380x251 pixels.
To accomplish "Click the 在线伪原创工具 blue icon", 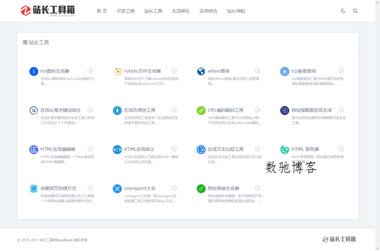I will (x=118, y=111).
